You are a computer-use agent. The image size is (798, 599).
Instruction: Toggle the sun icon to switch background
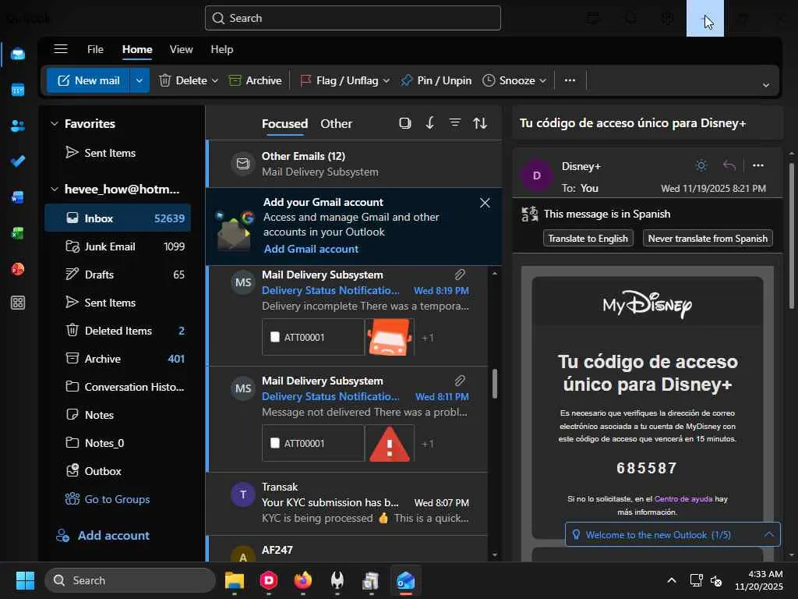click(701, 165)
